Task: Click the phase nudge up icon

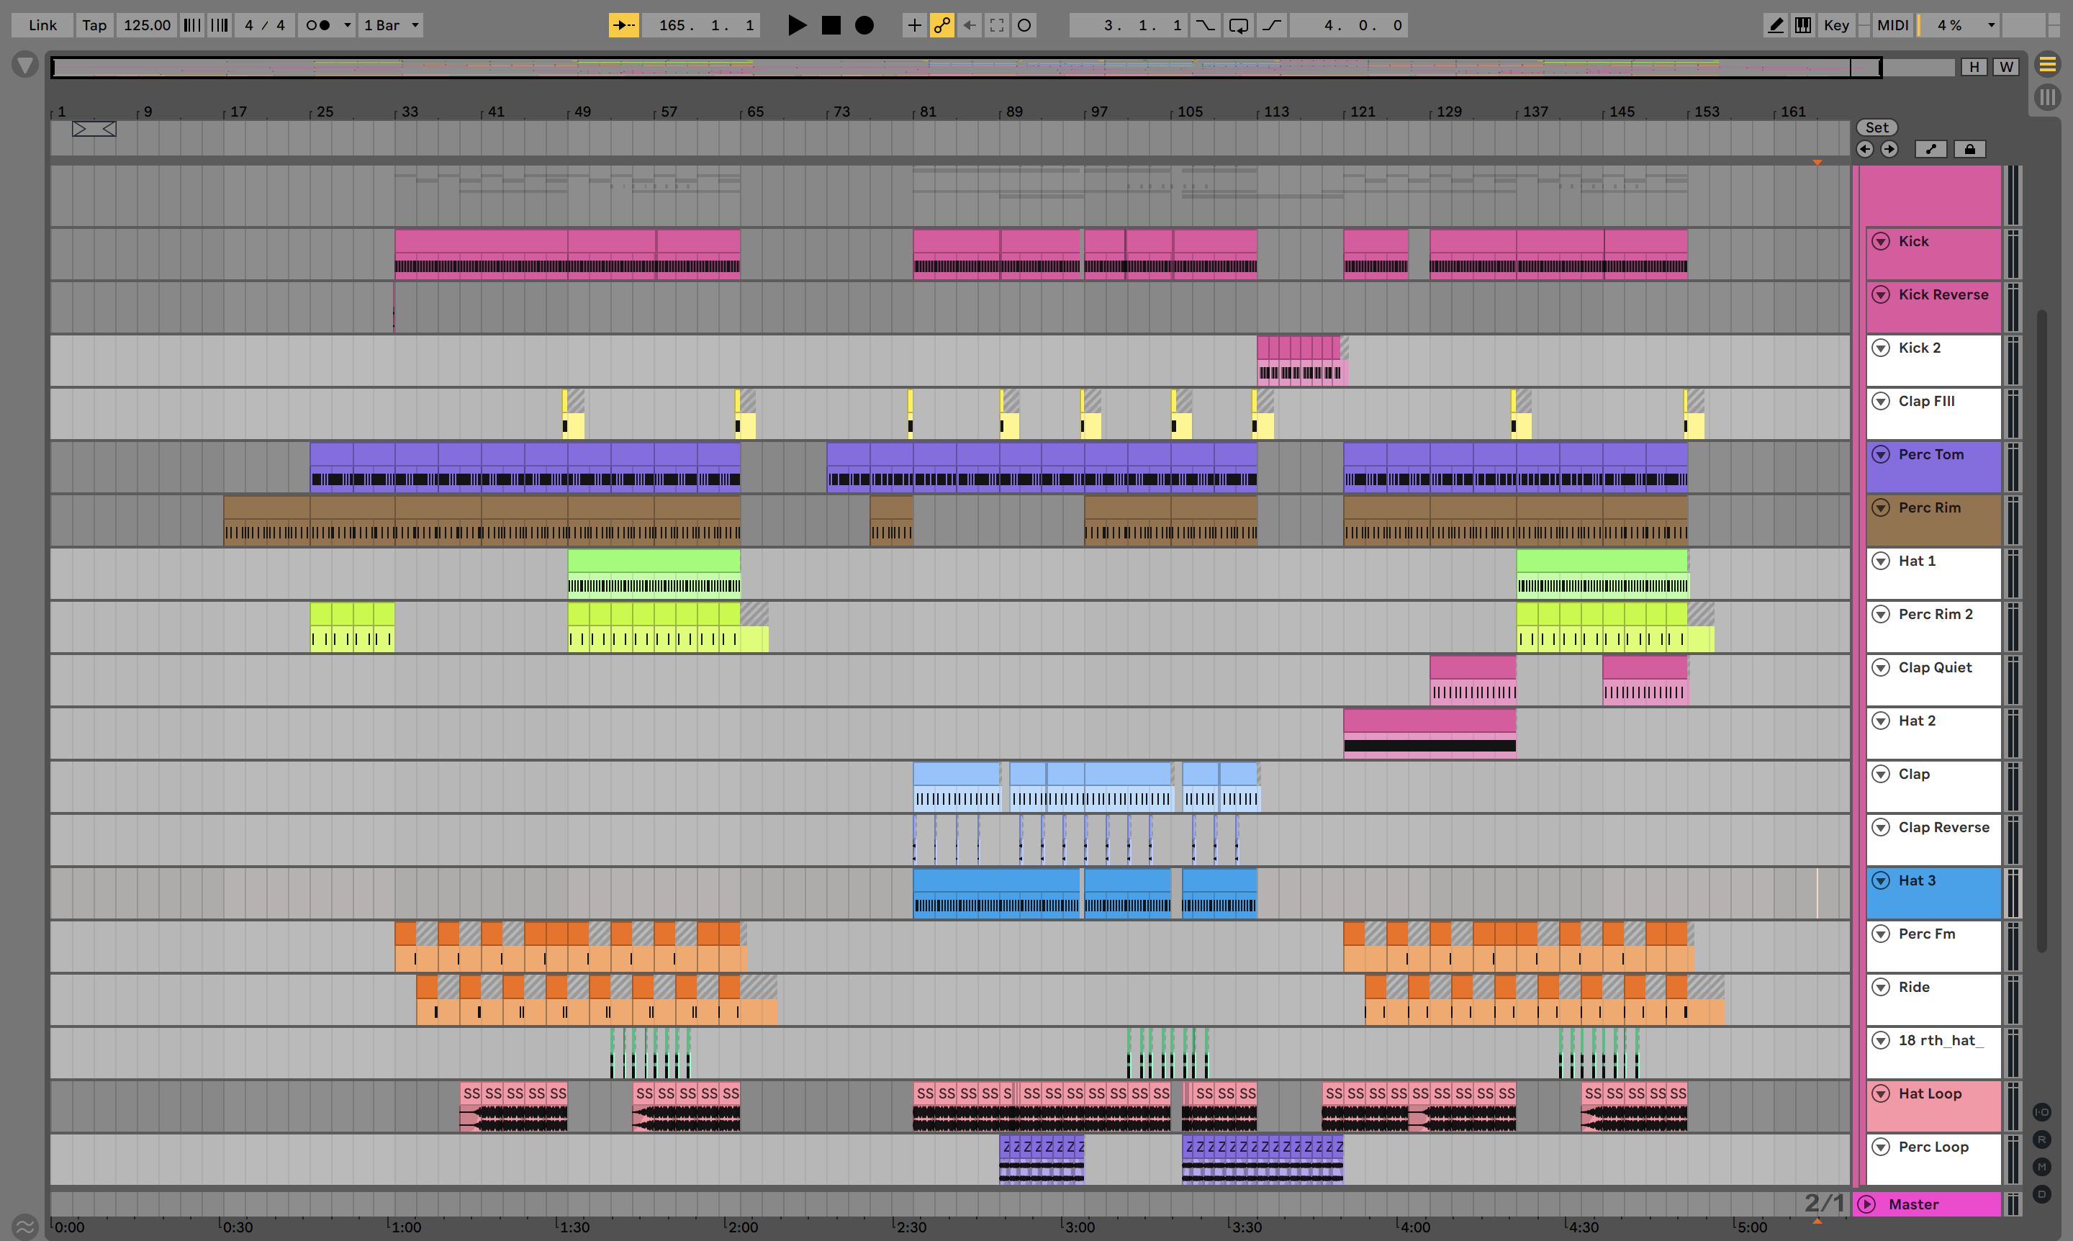Action: [219, 25]
